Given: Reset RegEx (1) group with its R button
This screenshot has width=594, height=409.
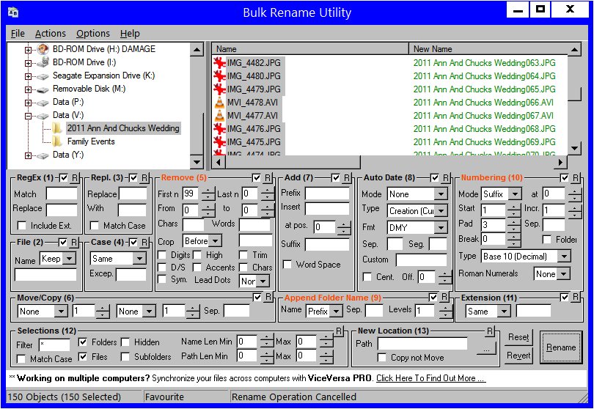Looking at the screenshot, I should pyautogui.click(x=75, y=177).
